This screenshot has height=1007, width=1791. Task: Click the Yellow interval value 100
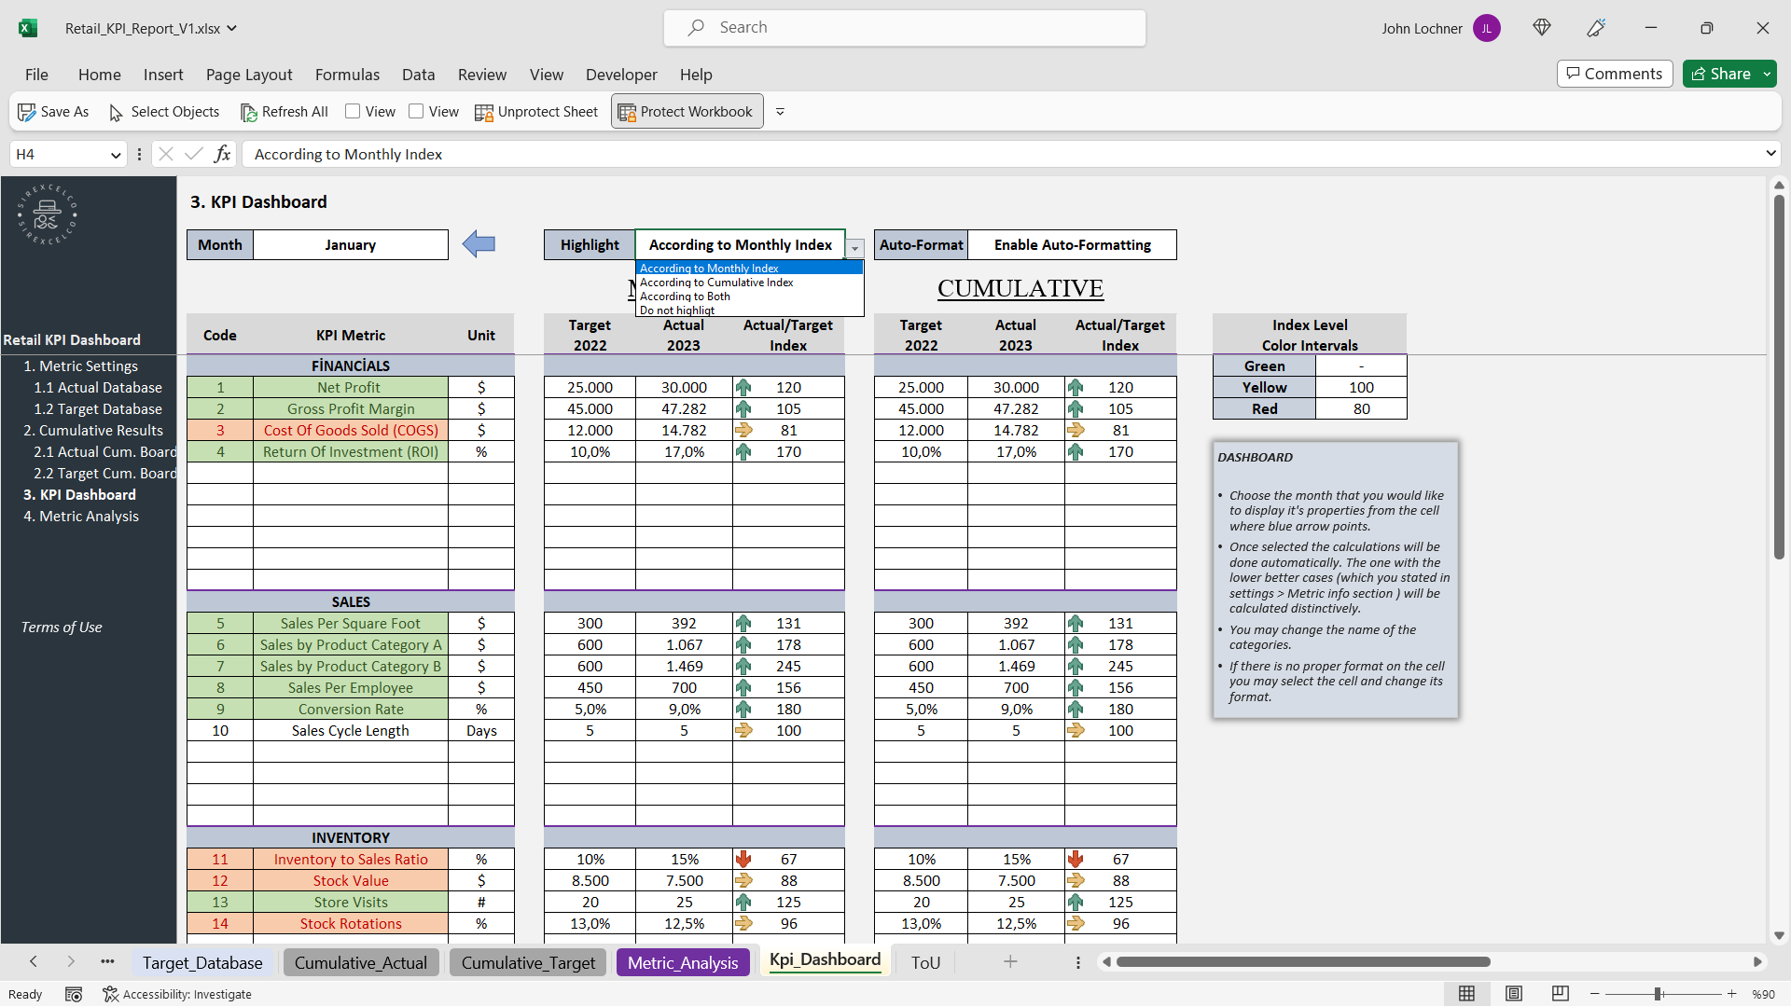[1361, 387]
